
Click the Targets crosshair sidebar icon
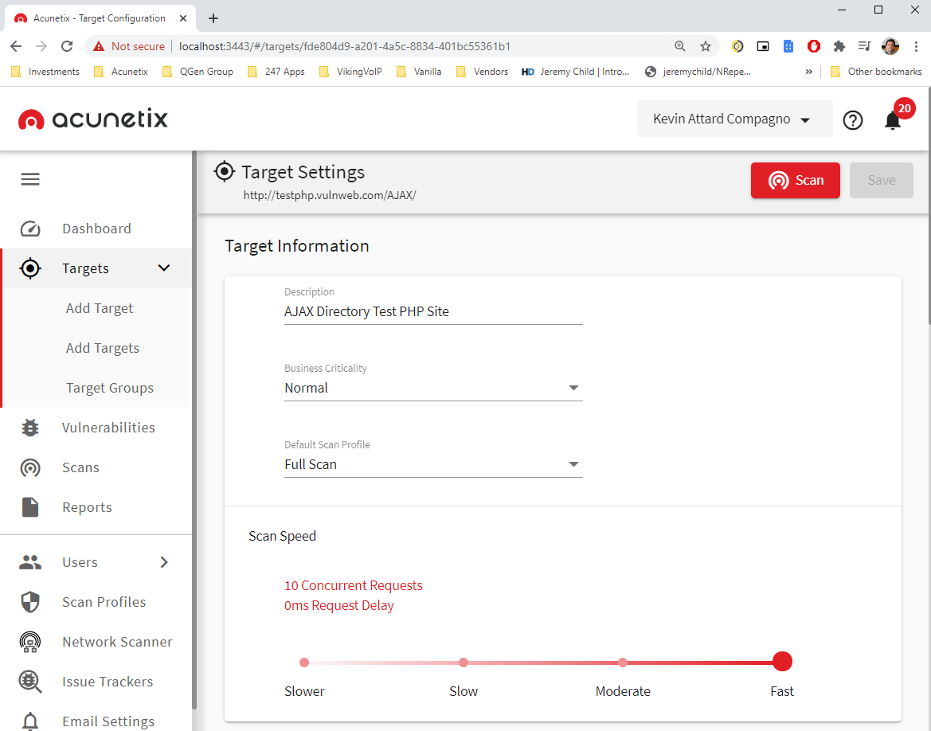coord(30,268)
